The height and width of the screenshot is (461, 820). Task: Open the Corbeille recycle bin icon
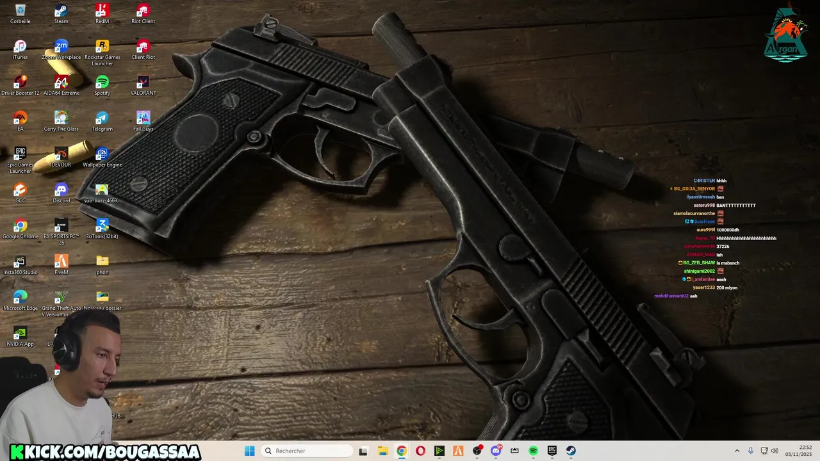[20, 14]
